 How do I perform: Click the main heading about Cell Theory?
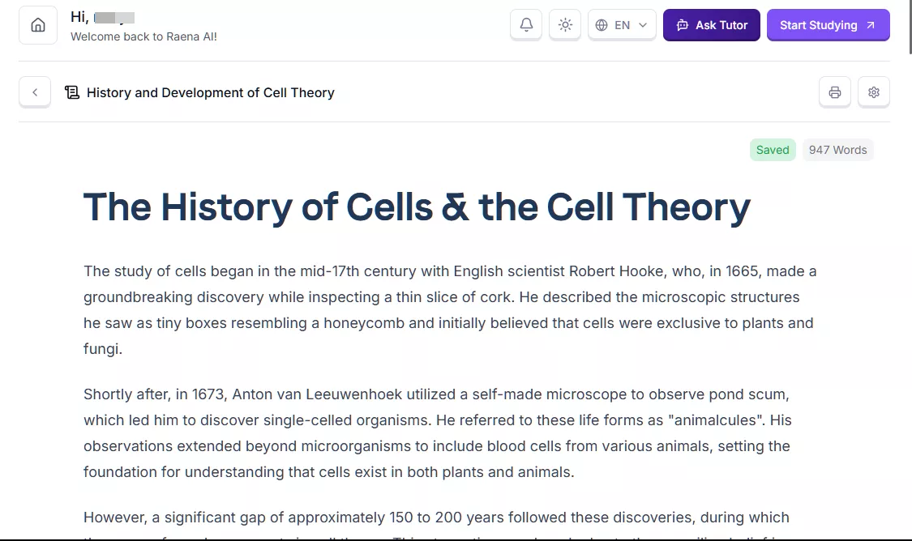[x=417, y=207]
